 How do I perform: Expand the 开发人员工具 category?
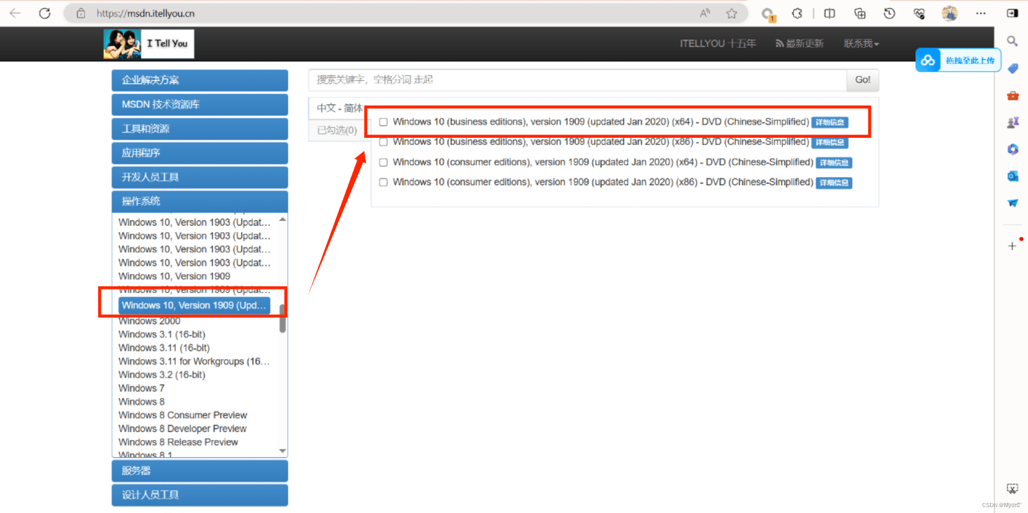click(200, 177)
